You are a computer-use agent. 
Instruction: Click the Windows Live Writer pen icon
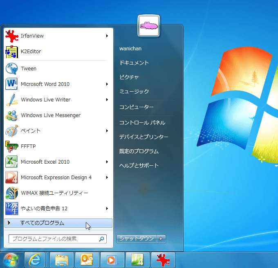tap(12, 99)
